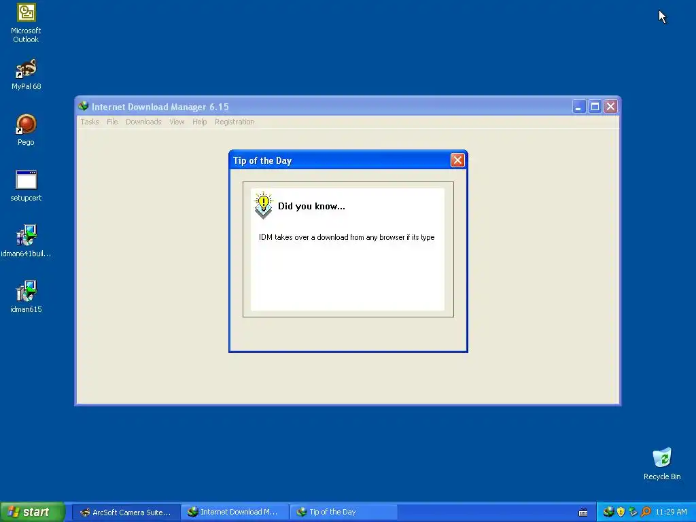The width and height of the screenshot is (696, 522).
Task: Select the Microsoft Outlook desktop icon
Action: [x=26, y=23]
